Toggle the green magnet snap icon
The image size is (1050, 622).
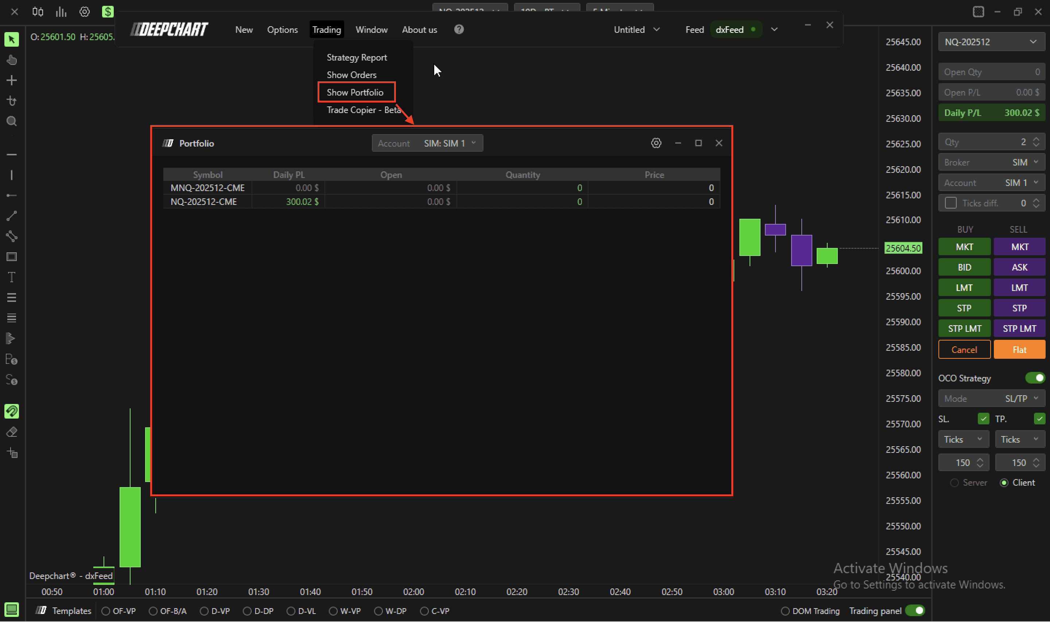pyautogui.click(x=12, y=411)
